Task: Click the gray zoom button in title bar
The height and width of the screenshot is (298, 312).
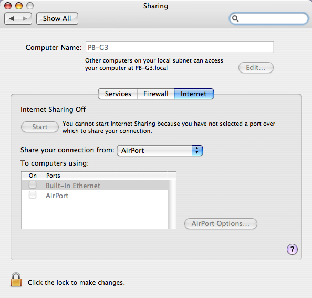Action: click(30, 6)
